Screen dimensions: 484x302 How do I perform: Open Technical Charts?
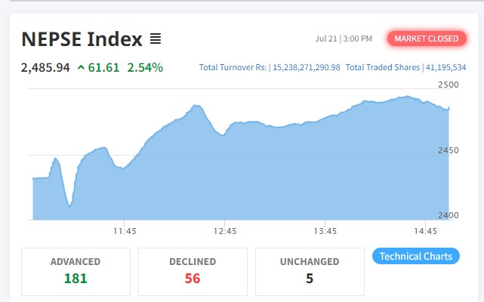coord(416,257)
